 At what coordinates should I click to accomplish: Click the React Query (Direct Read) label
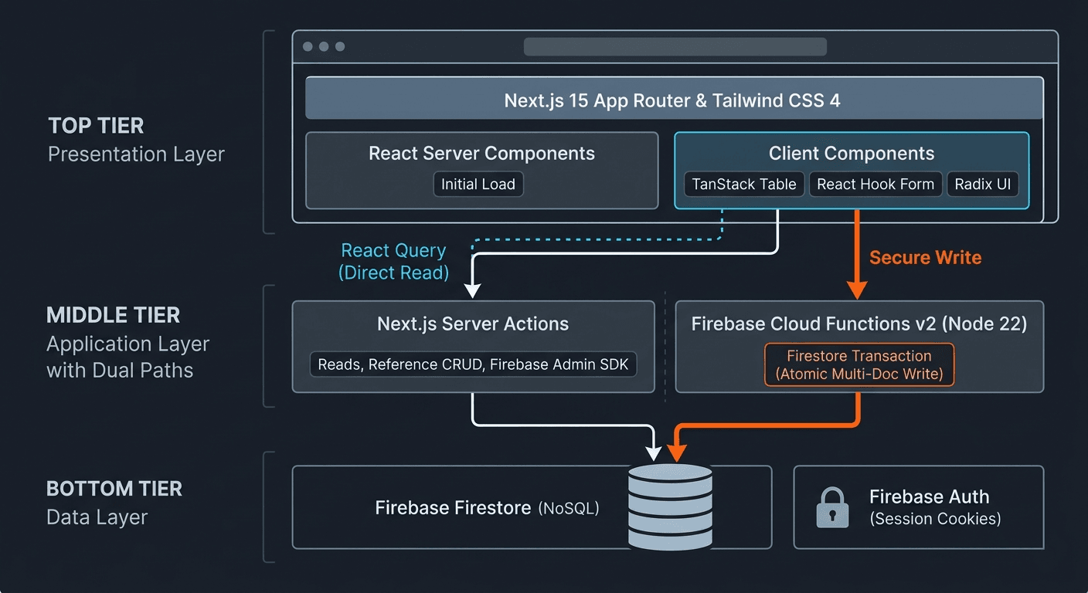394,261
